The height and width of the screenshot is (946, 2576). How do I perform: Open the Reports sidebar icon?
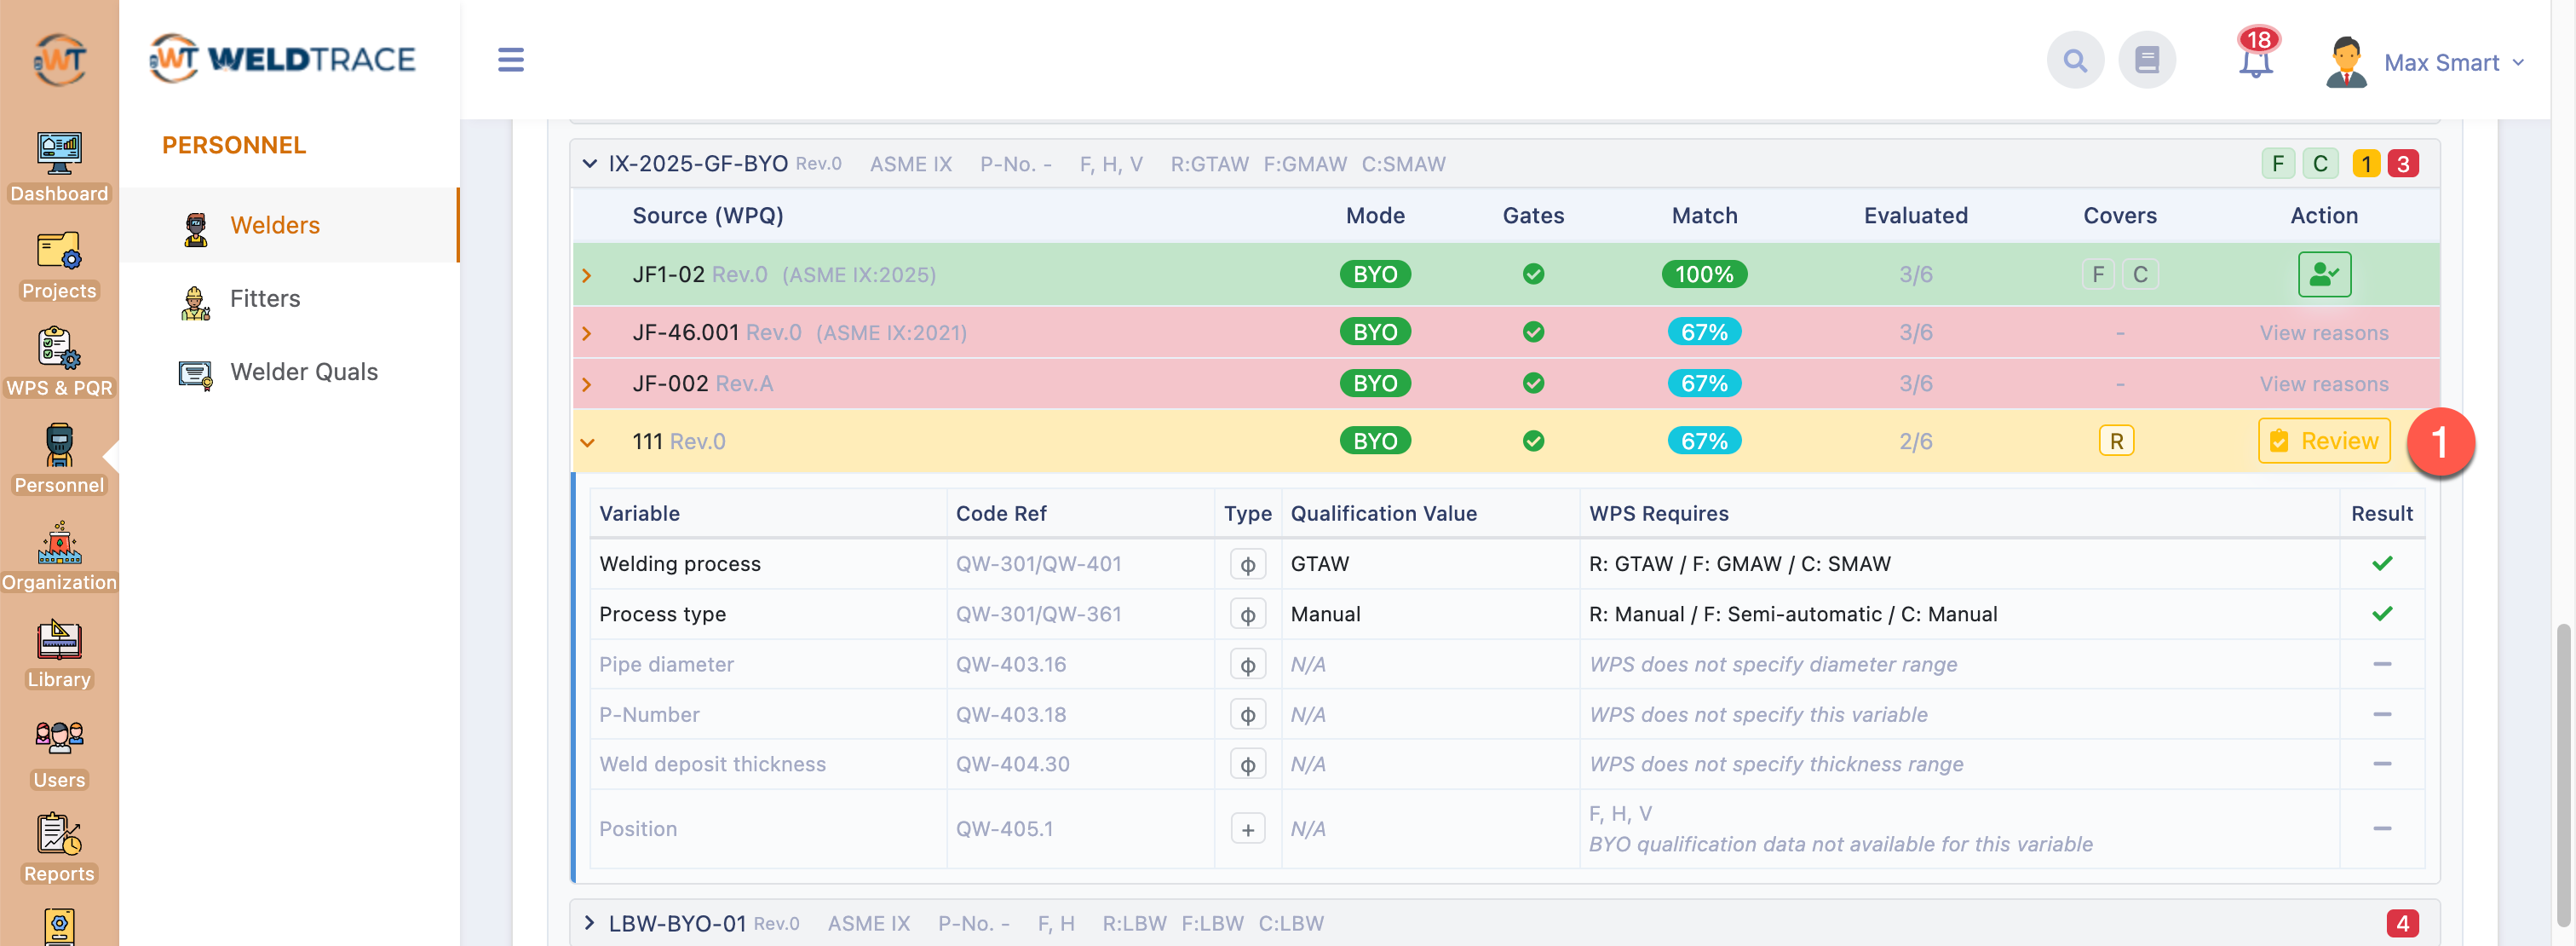tap(59, 848)
